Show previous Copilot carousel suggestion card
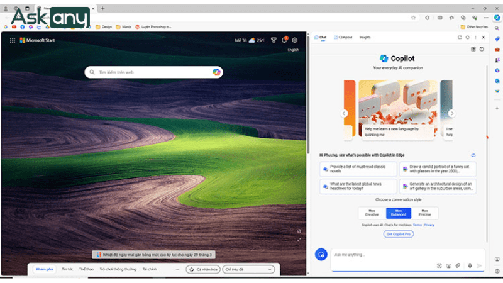 click(x=344, y=113)
